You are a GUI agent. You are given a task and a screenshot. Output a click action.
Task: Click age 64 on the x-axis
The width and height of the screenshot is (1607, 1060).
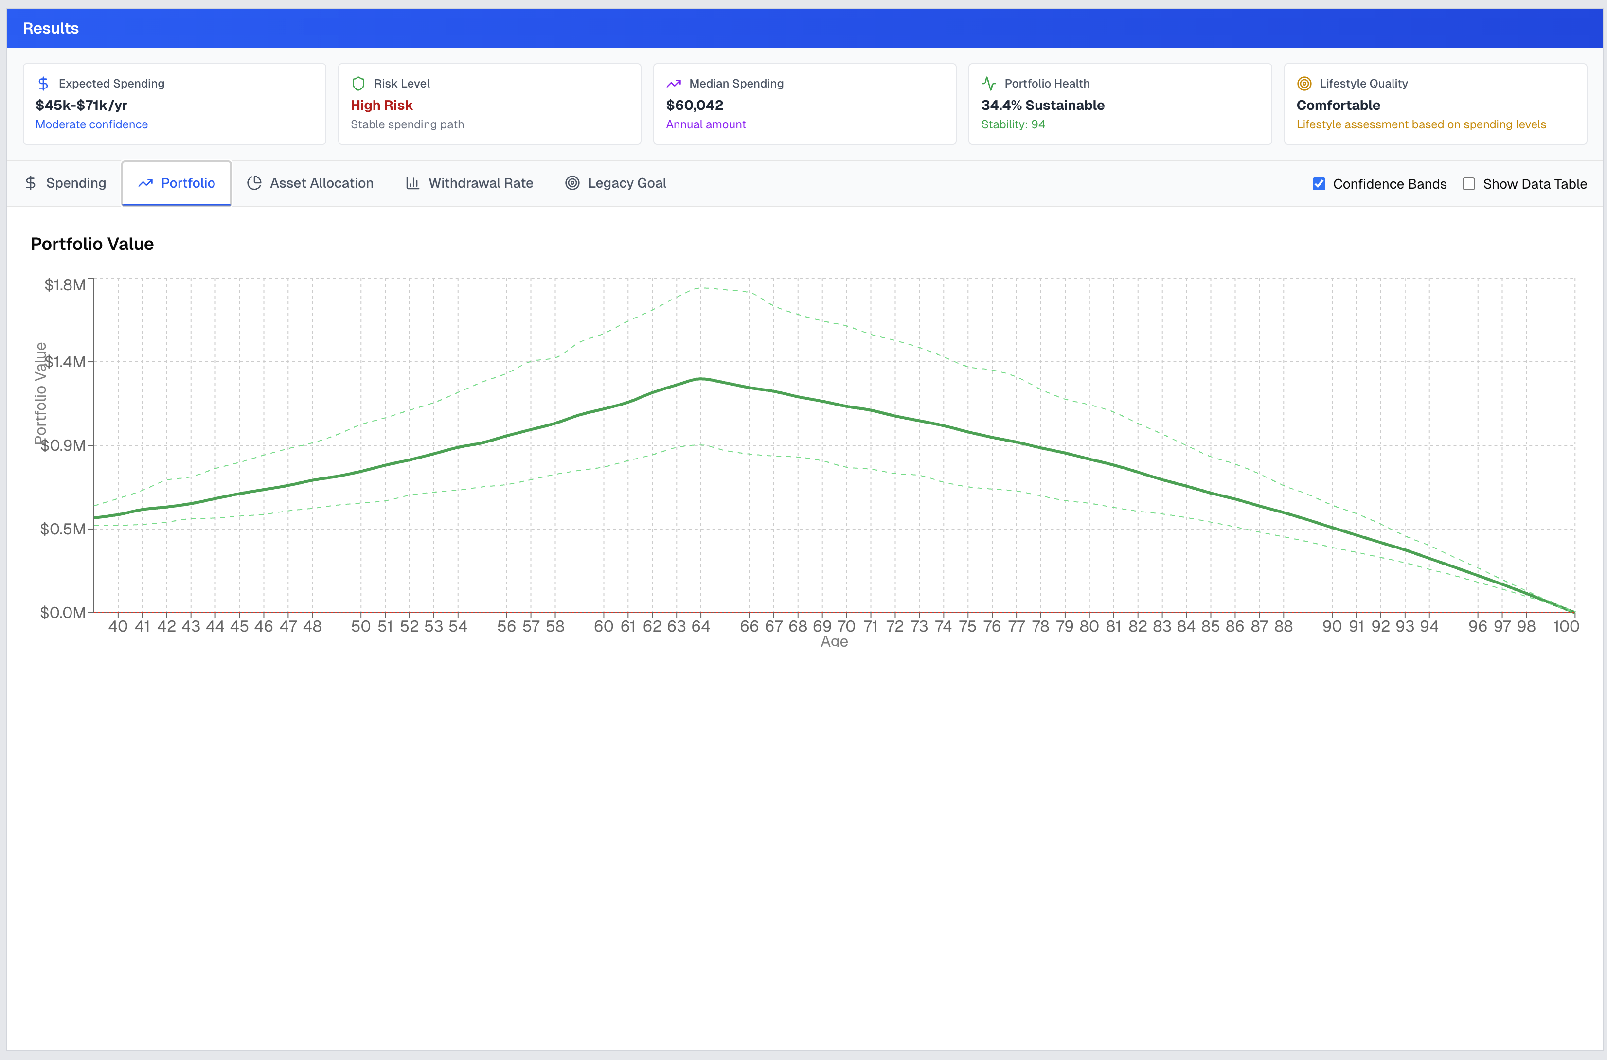tap(700, 626)
